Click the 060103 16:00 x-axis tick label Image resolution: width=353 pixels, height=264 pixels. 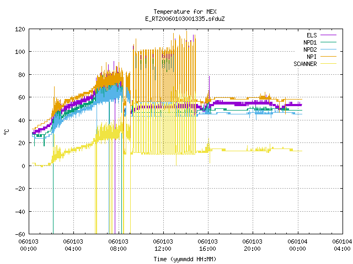(208, 245)
